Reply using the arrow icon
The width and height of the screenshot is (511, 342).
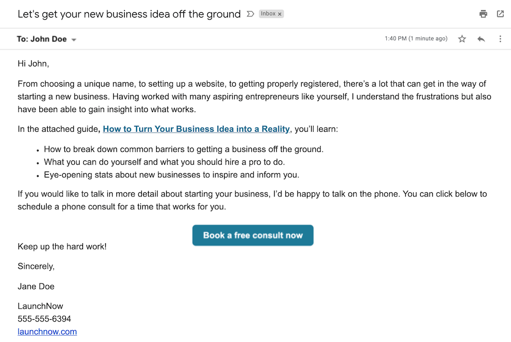481,39
